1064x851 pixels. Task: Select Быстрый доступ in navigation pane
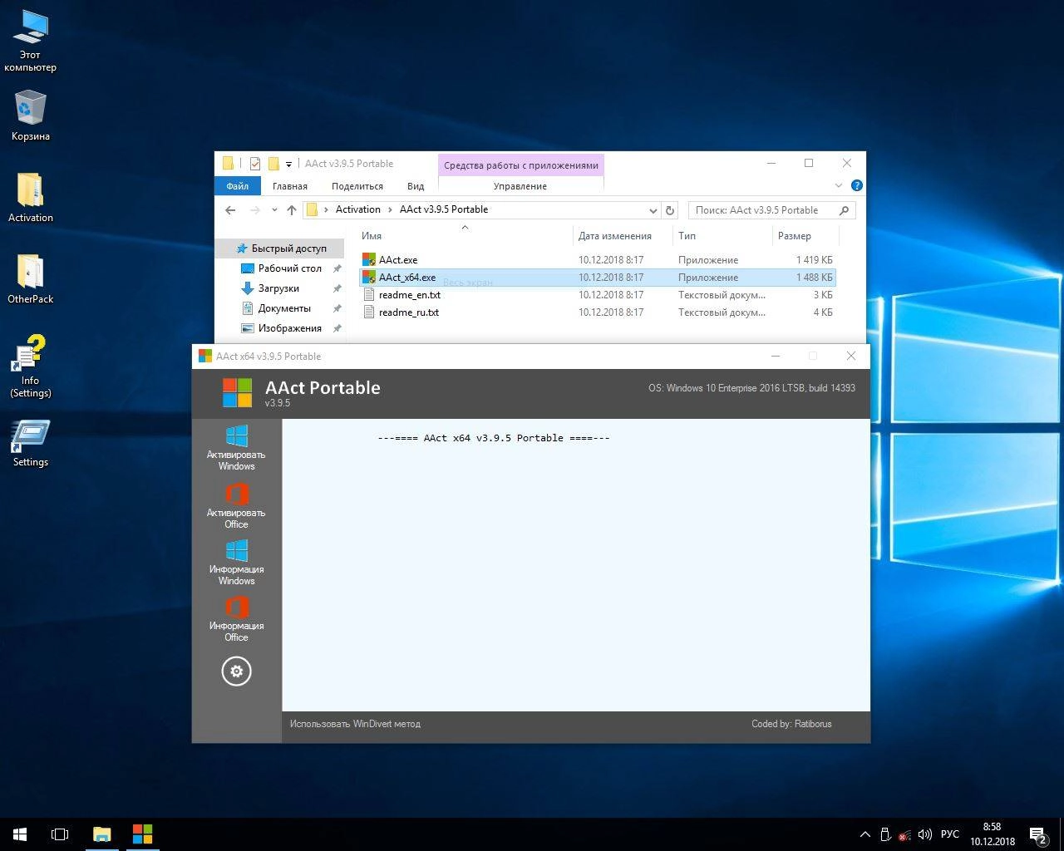coord(281,248)
